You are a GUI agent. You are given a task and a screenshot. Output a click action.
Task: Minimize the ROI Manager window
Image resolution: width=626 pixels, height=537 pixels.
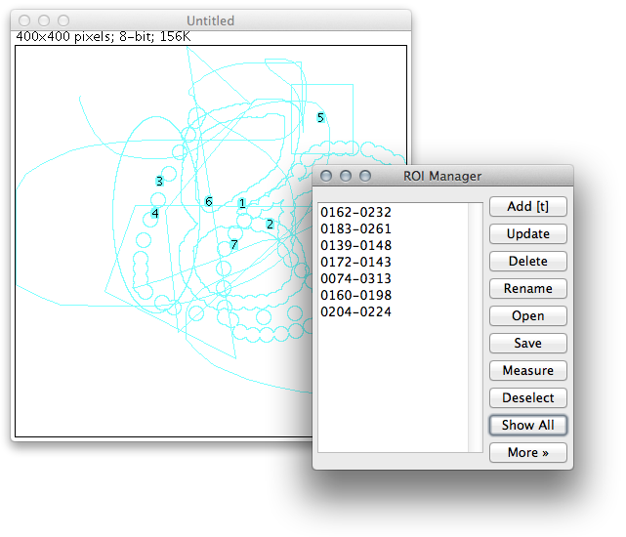(346, 176)
